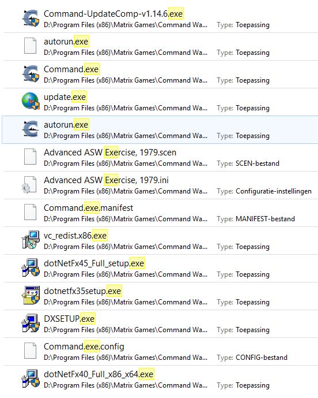Screen dimensions: 318x398
Task: Click the folder path under dotnetfx35setup.exe
Action: click(x=126, y=302)
